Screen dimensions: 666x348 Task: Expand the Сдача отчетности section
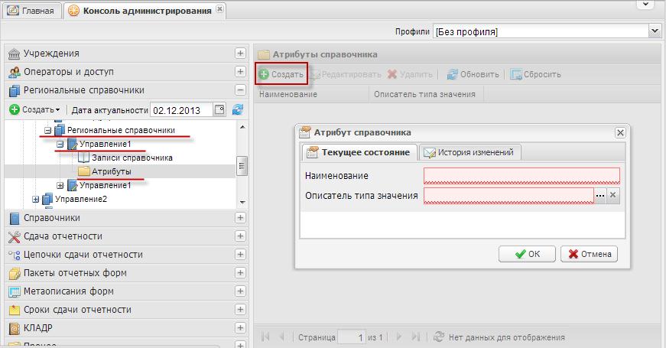(x=240, y=236)
